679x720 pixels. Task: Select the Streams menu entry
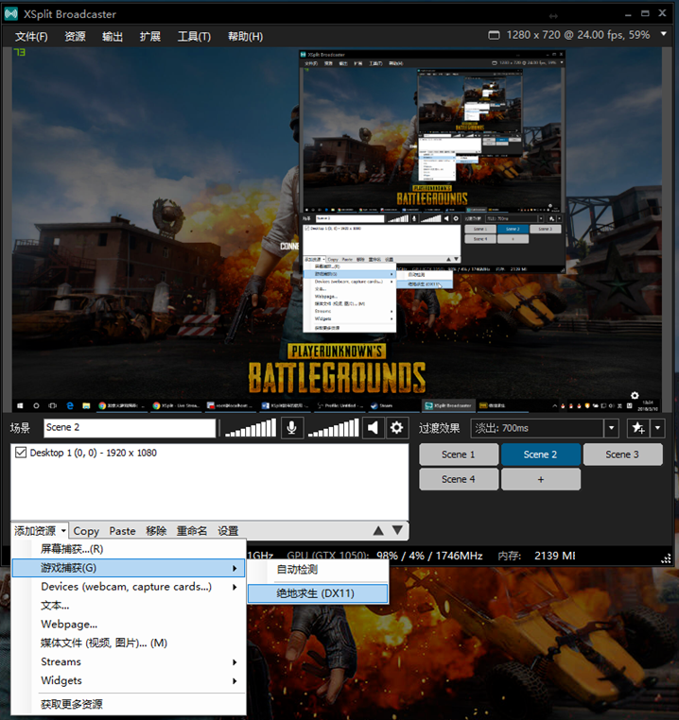click(x=129, y=662)
